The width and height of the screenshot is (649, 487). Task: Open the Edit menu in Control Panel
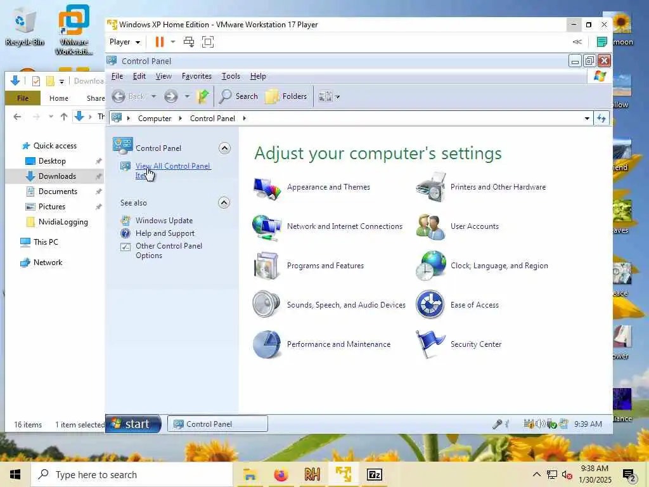139,76
